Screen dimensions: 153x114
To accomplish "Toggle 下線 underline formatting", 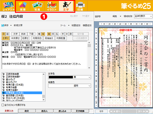I will click(31, 34).
